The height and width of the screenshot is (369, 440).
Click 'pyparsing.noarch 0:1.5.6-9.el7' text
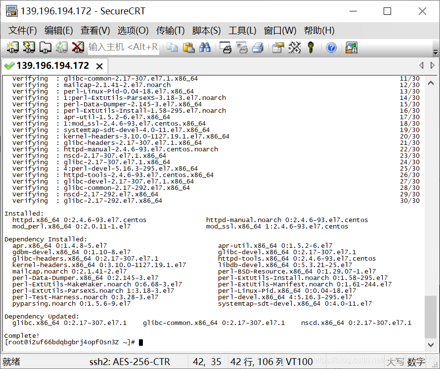(x=72, y=304)
